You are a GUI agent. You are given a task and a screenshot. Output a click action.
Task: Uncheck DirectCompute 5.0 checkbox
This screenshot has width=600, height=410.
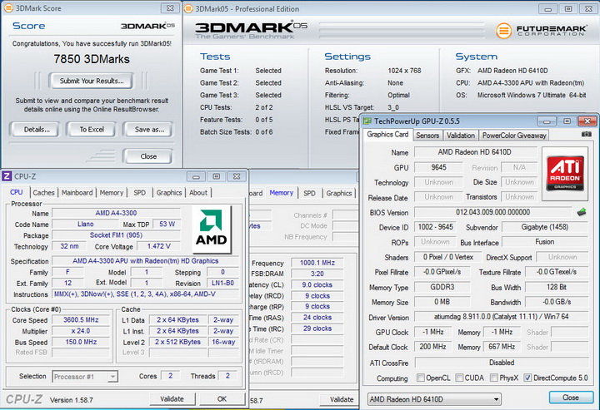point(527,378)
